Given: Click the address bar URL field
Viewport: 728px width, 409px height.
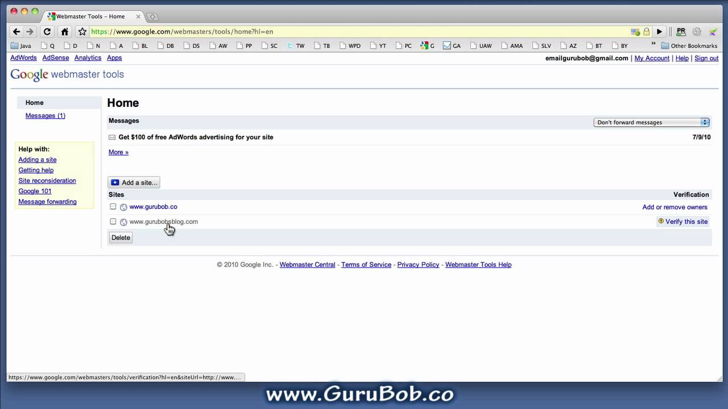Looking at the screenshot, I should pyautogui.click(x=358, y=32).
